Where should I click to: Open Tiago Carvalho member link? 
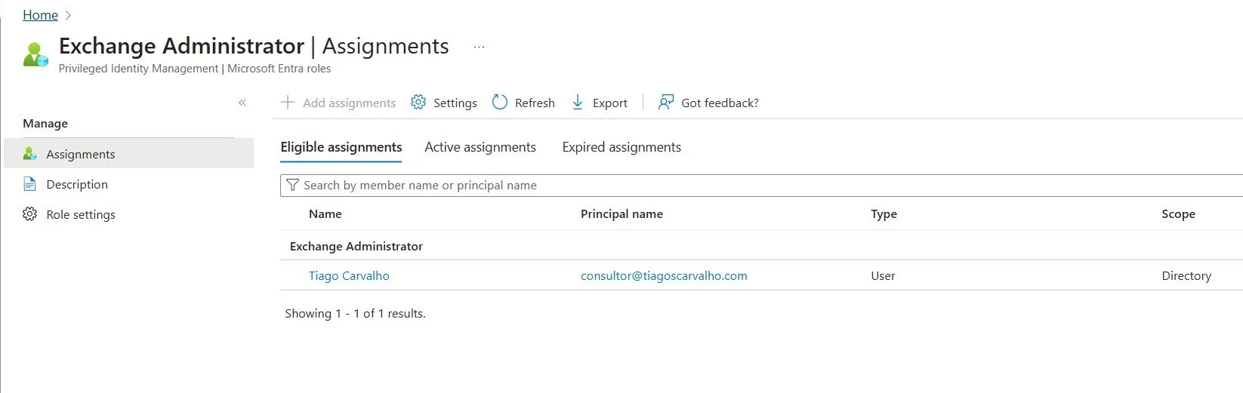click(349, 276)
